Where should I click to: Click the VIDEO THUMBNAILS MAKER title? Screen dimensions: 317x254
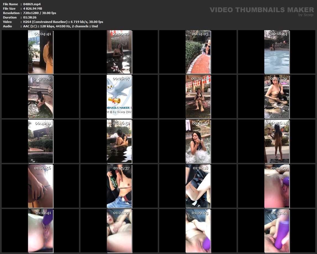pyautogui.click(x=262, y=10)
